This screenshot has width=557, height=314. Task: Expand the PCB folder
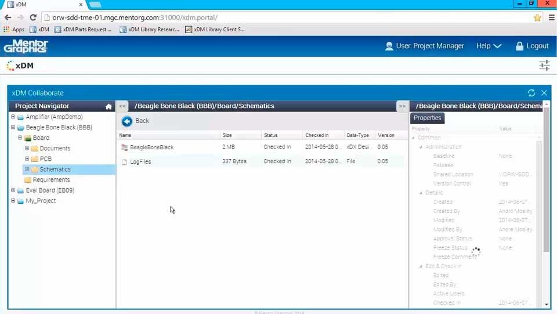pyautogui.click(x=27, y=158)
